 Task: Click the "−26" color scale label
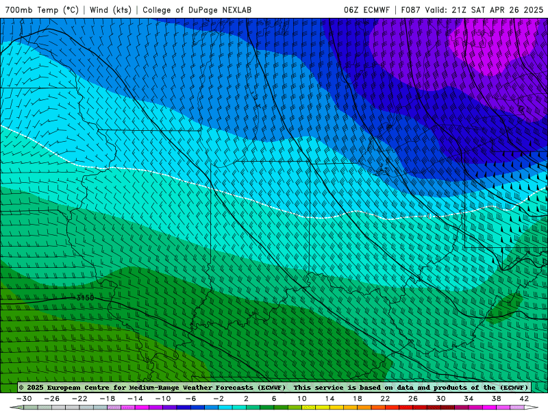(x=52, y=399)
